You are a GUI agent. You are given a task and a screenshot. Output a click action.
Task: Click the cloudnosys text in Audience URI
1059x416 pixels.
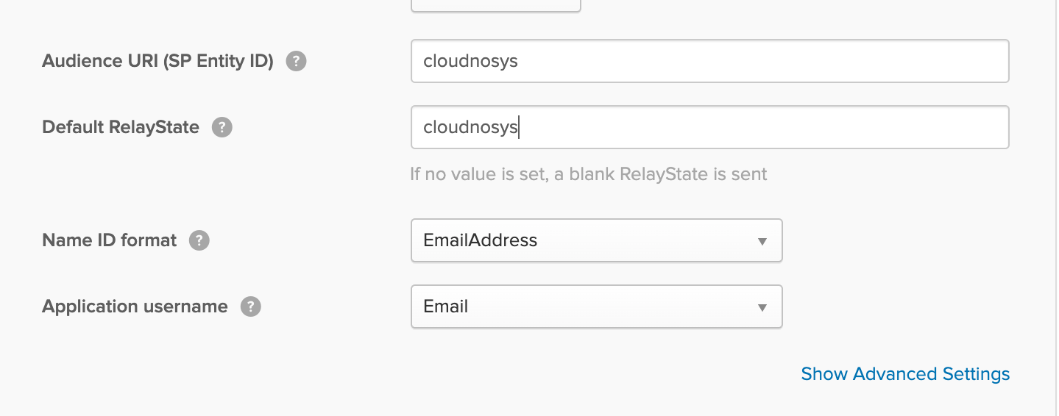(x=471, y=61)
